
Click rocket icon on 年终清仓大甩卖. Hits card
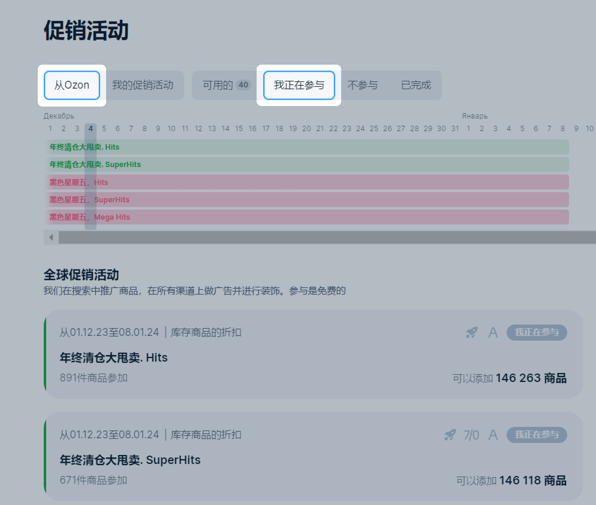472,333
